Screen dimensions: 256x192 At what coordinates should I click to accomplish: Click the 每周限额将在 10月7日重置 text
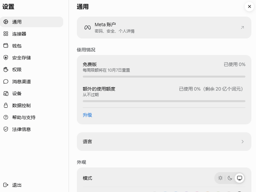[106, 70]
